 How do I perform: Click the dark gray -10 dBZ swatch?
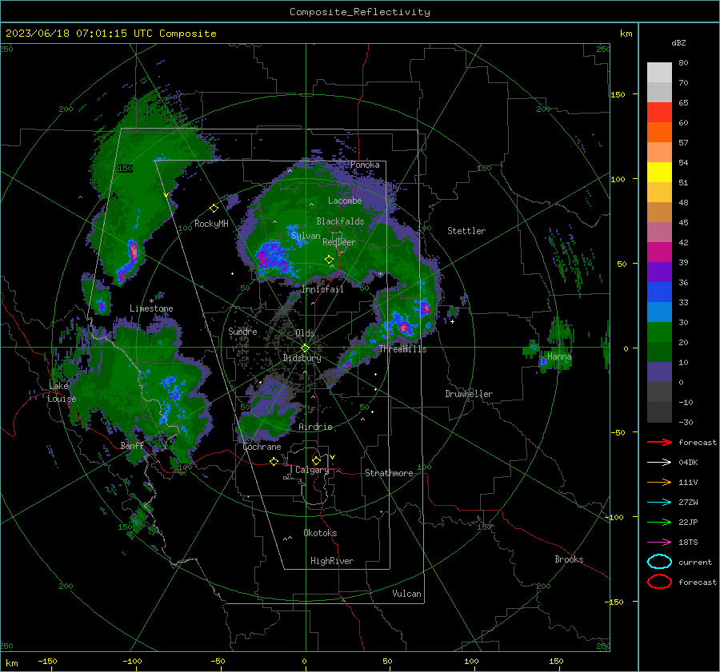[x=659, y=412]
